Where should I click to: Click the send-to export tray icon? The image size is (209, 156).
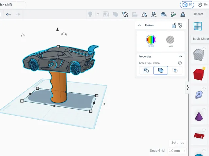183,14
